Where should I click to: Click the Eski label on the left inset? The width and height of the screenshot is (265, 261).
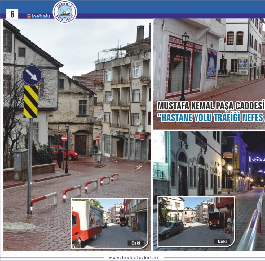[x=135, y=243]
